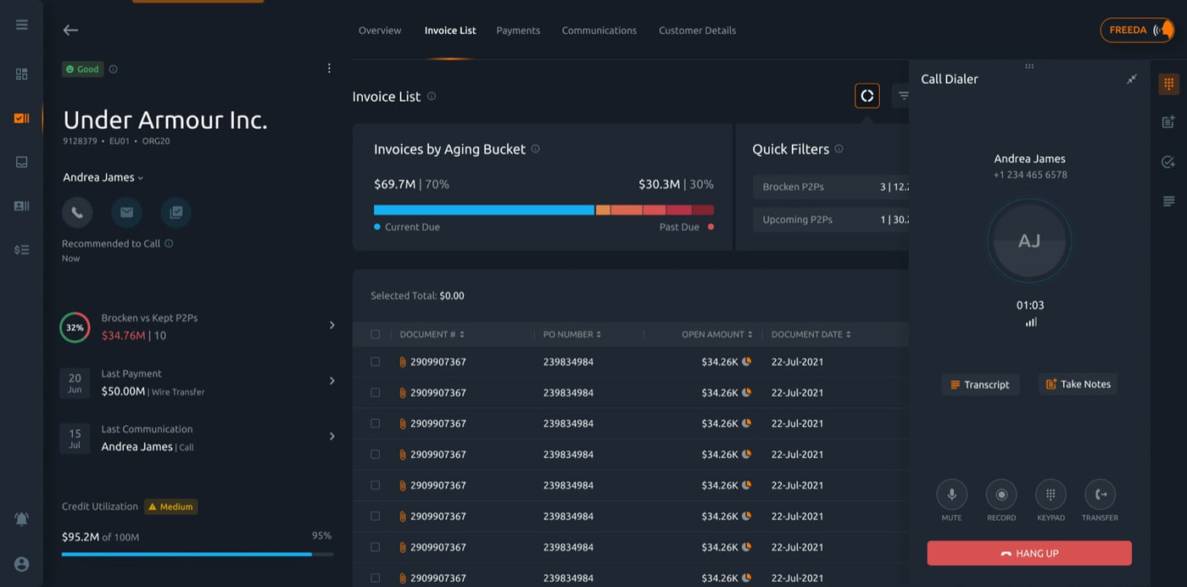Click the email icon under Andrea James
This screenshot has width=1187, height=587.
pos(126,212)
